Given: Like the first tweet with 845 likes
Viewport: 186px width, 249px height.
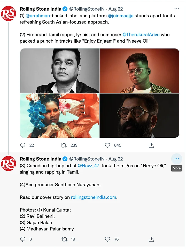Looking at the screenshot, I should tap(108, 145).
